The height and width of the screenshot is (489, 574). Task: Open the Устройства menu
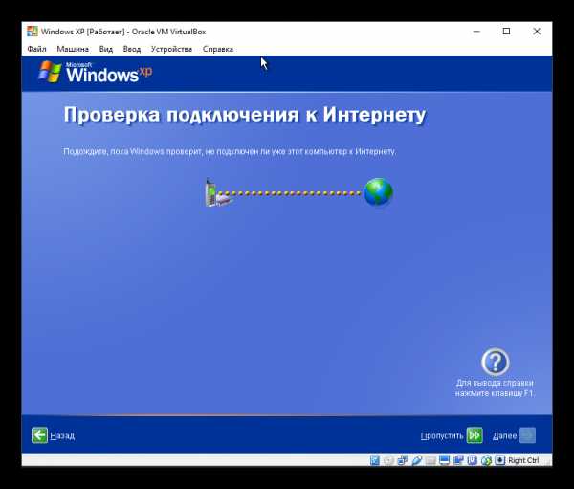(x=171, y=49)
